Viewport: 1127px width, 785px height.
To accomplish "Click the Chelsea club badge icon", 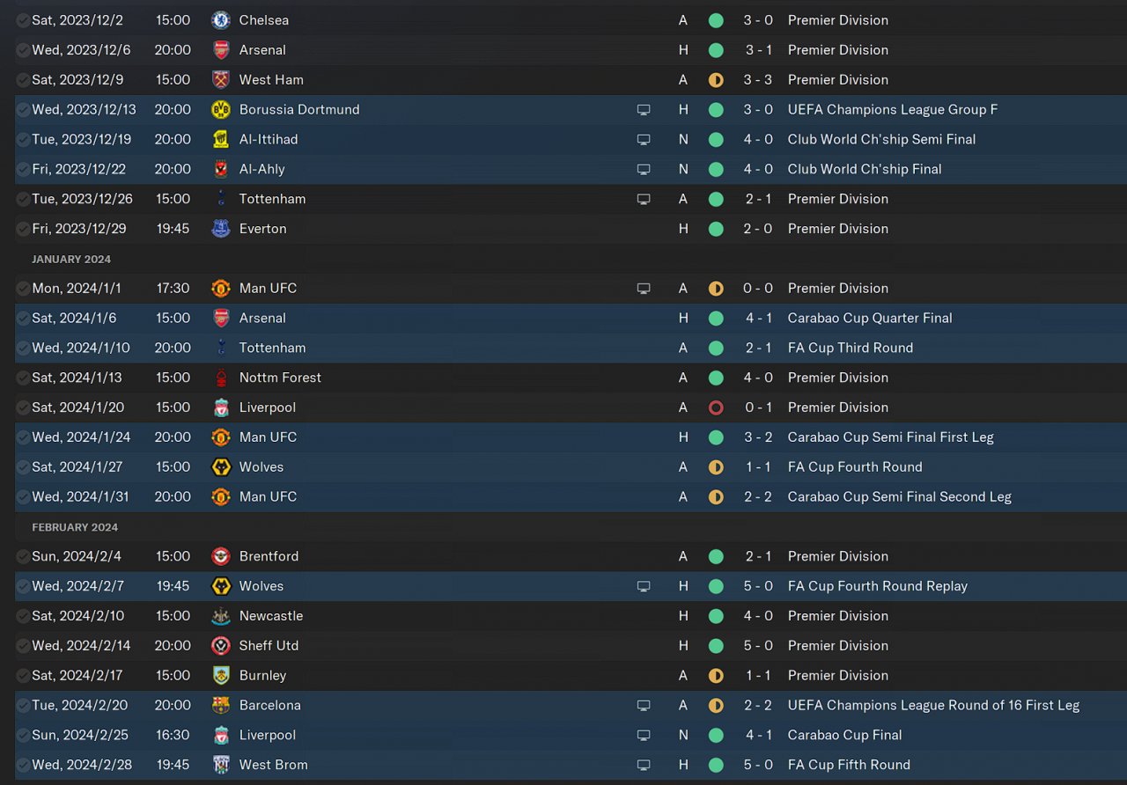I will pyautogui.click(x=221, y=19).
